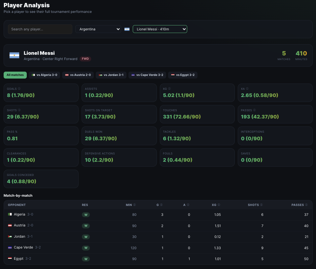Screen dimensions: 316x269
Task: Click the RES column header
Action: [85, 205]
